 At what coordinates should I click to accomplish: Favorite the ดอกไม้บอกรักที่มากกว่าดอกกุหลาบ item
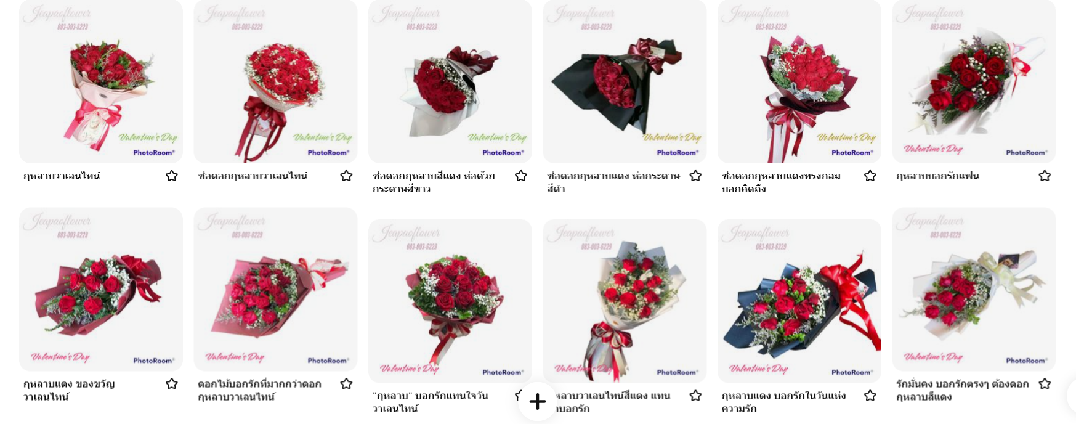346,384
